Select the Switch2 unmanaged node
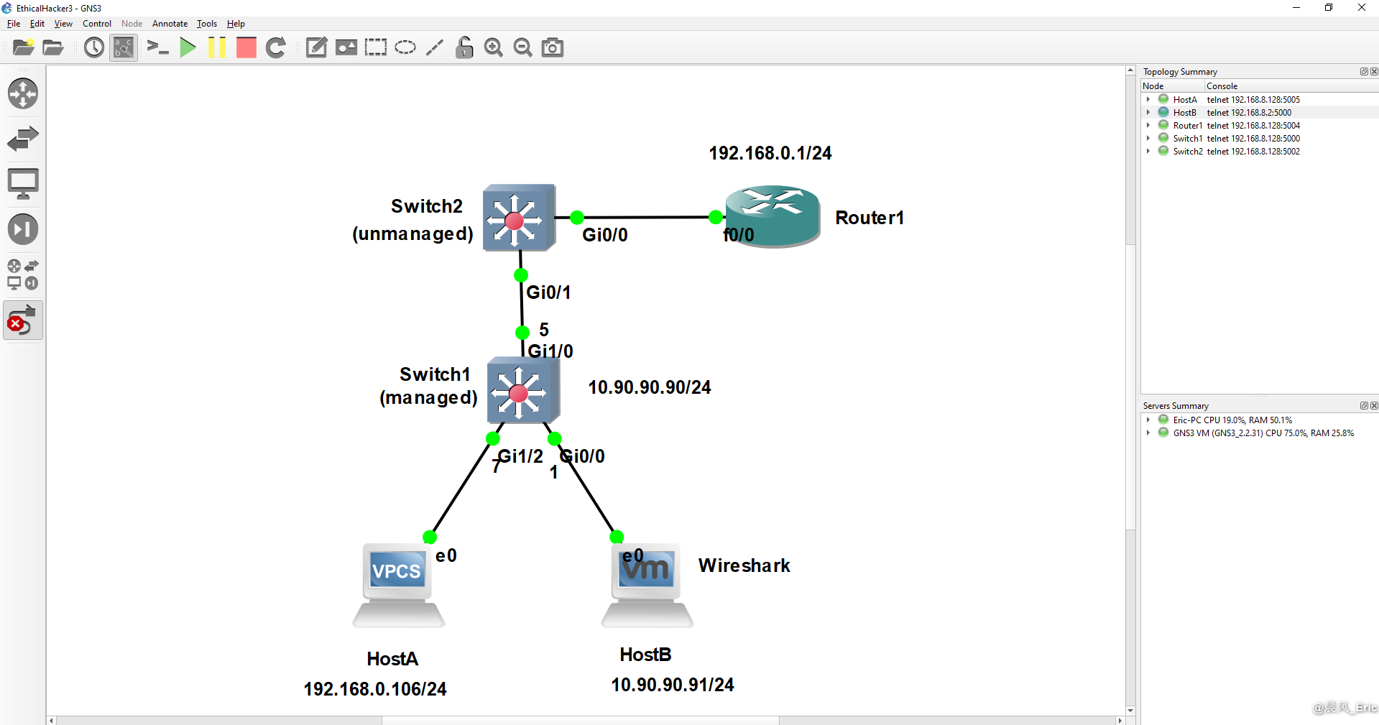 (519, 218)
